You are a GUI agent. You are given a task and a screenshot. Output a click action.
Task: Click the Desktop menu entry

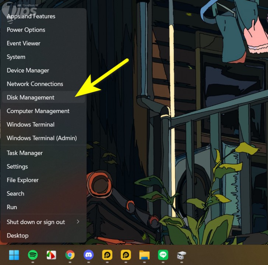43,236
